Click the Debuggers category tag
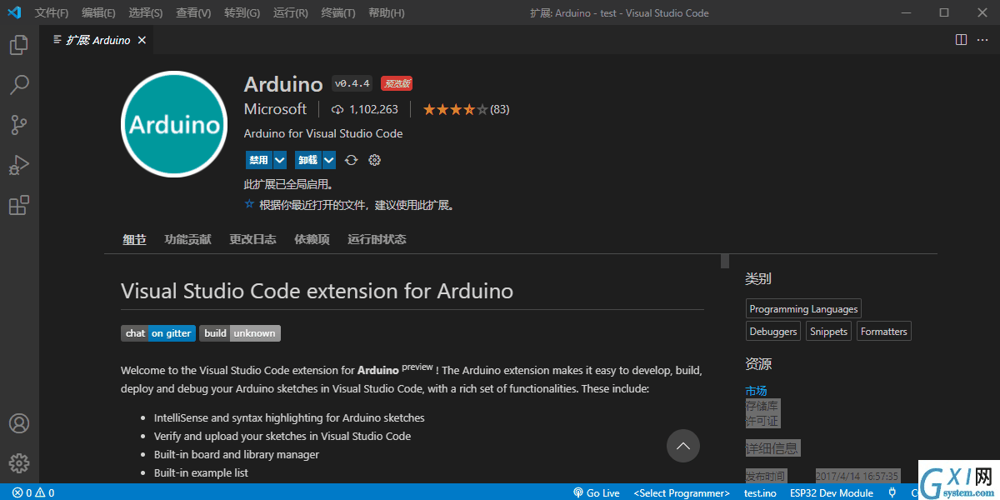The width and height of the screenshot is (1000, 500). point(773,332)
